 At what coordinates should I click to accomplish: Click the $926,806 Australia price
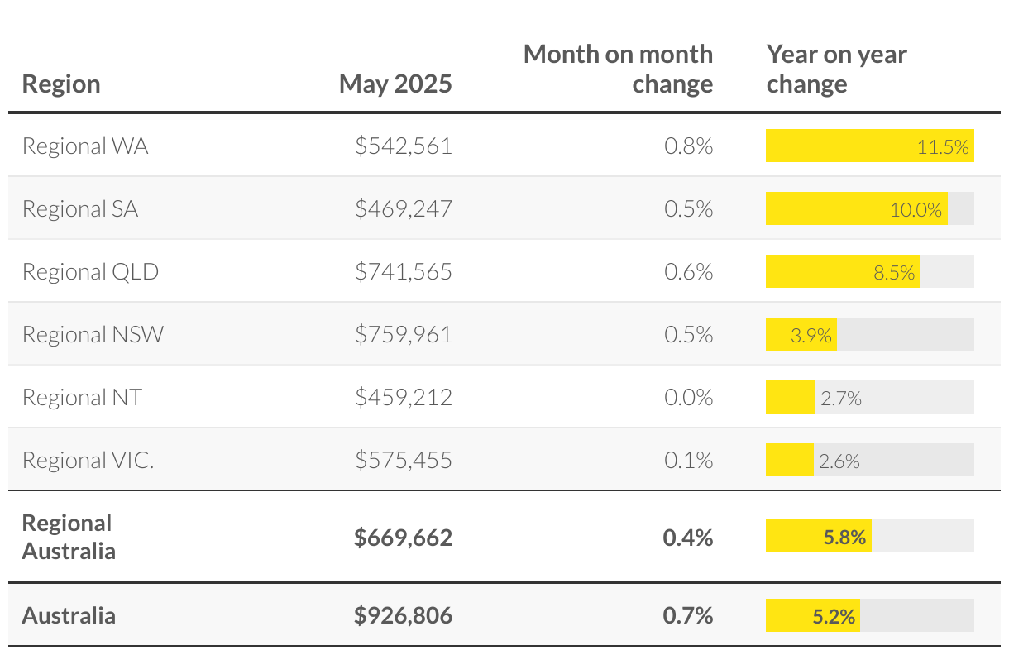pos(403,616)
